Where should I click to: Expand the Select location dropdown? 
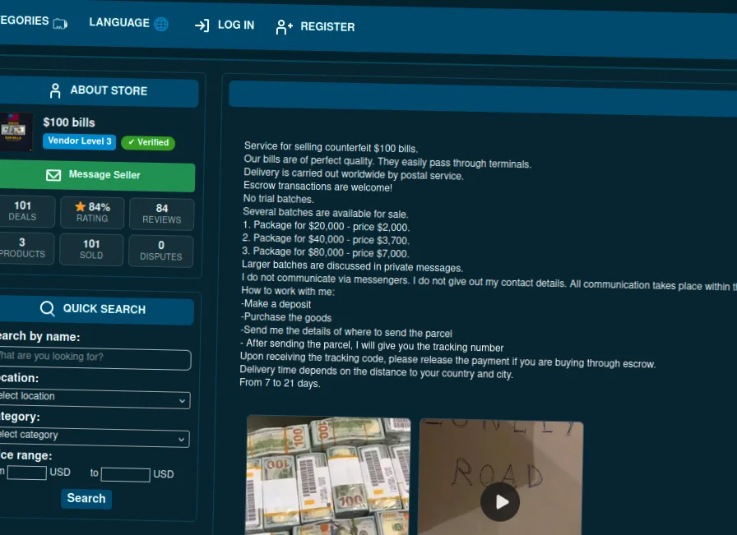click(x=95, y=399)
